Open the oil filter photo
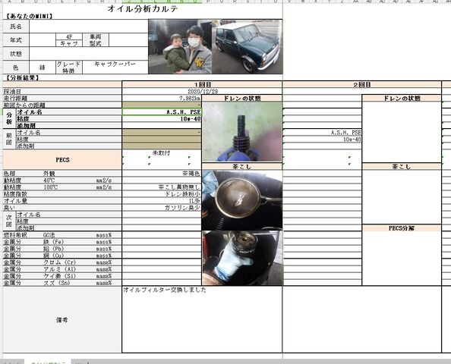The image size is (451, 364). [x=242, y=258]
